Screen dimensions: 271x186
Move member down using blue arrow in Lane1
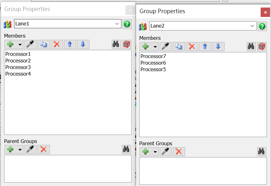[83, 44]
